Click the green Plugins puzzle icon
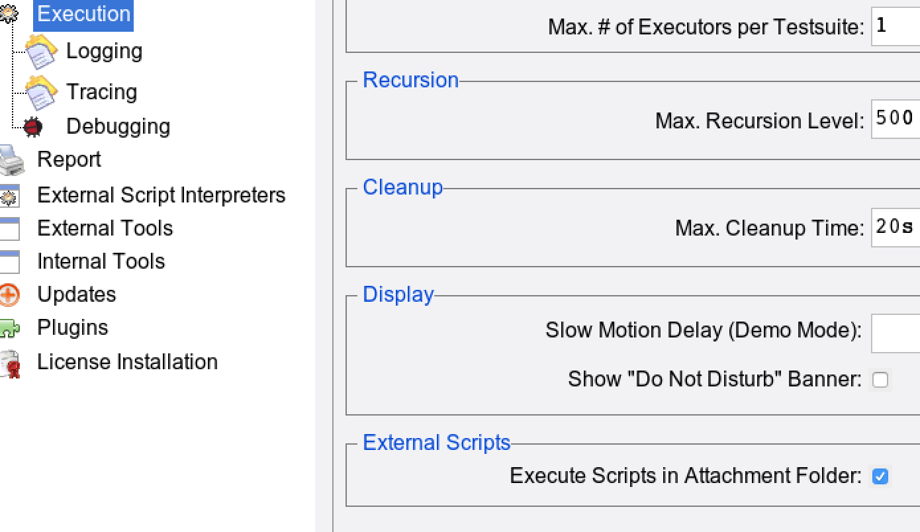This screenshot has height=532, width=920. [x=10, y=329]
